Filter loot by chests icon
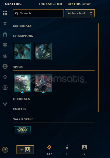Image resolution: width=110 pixels, height=158 pixels. click(5, 24)
